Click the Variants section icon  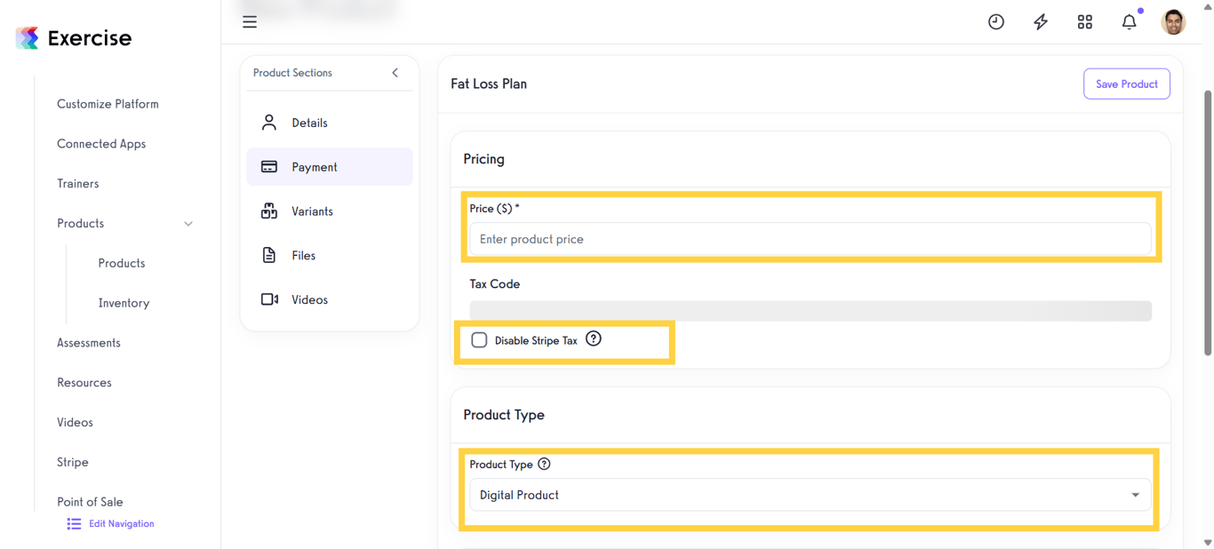[269, 211]
